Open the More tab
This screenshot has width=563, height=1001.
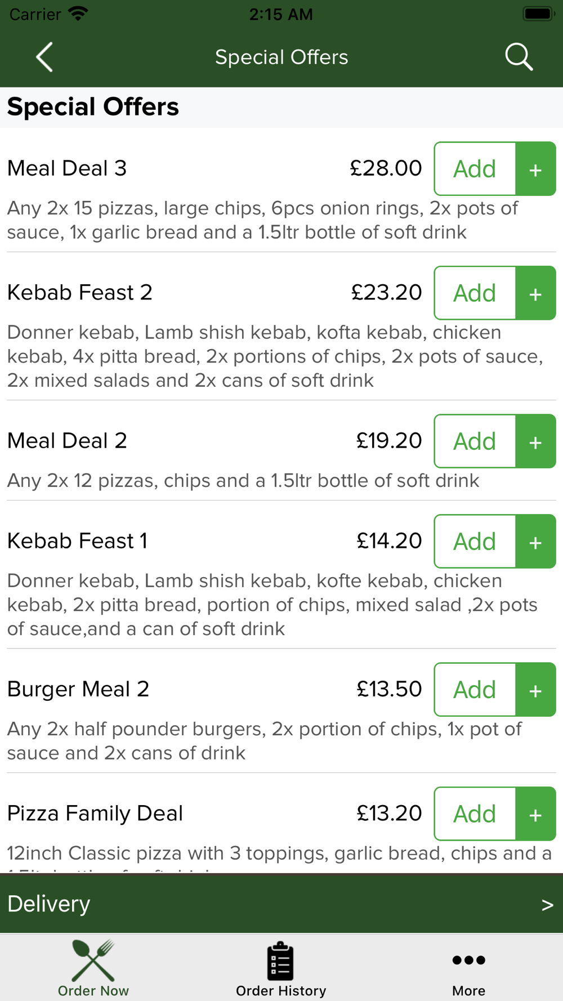[x=468, y=968]
